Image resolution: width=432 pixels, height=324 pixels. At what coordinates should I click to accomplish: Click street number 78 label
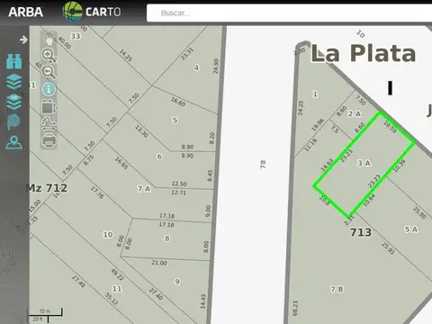coord(263,164)
